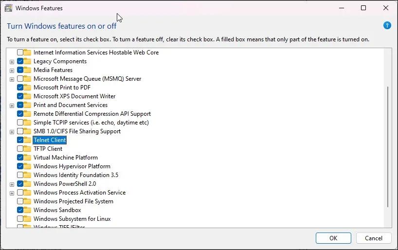Uncheck the Telnet Client checkbox
This screenshot has height=250, width=398.
tap(20, 140)
